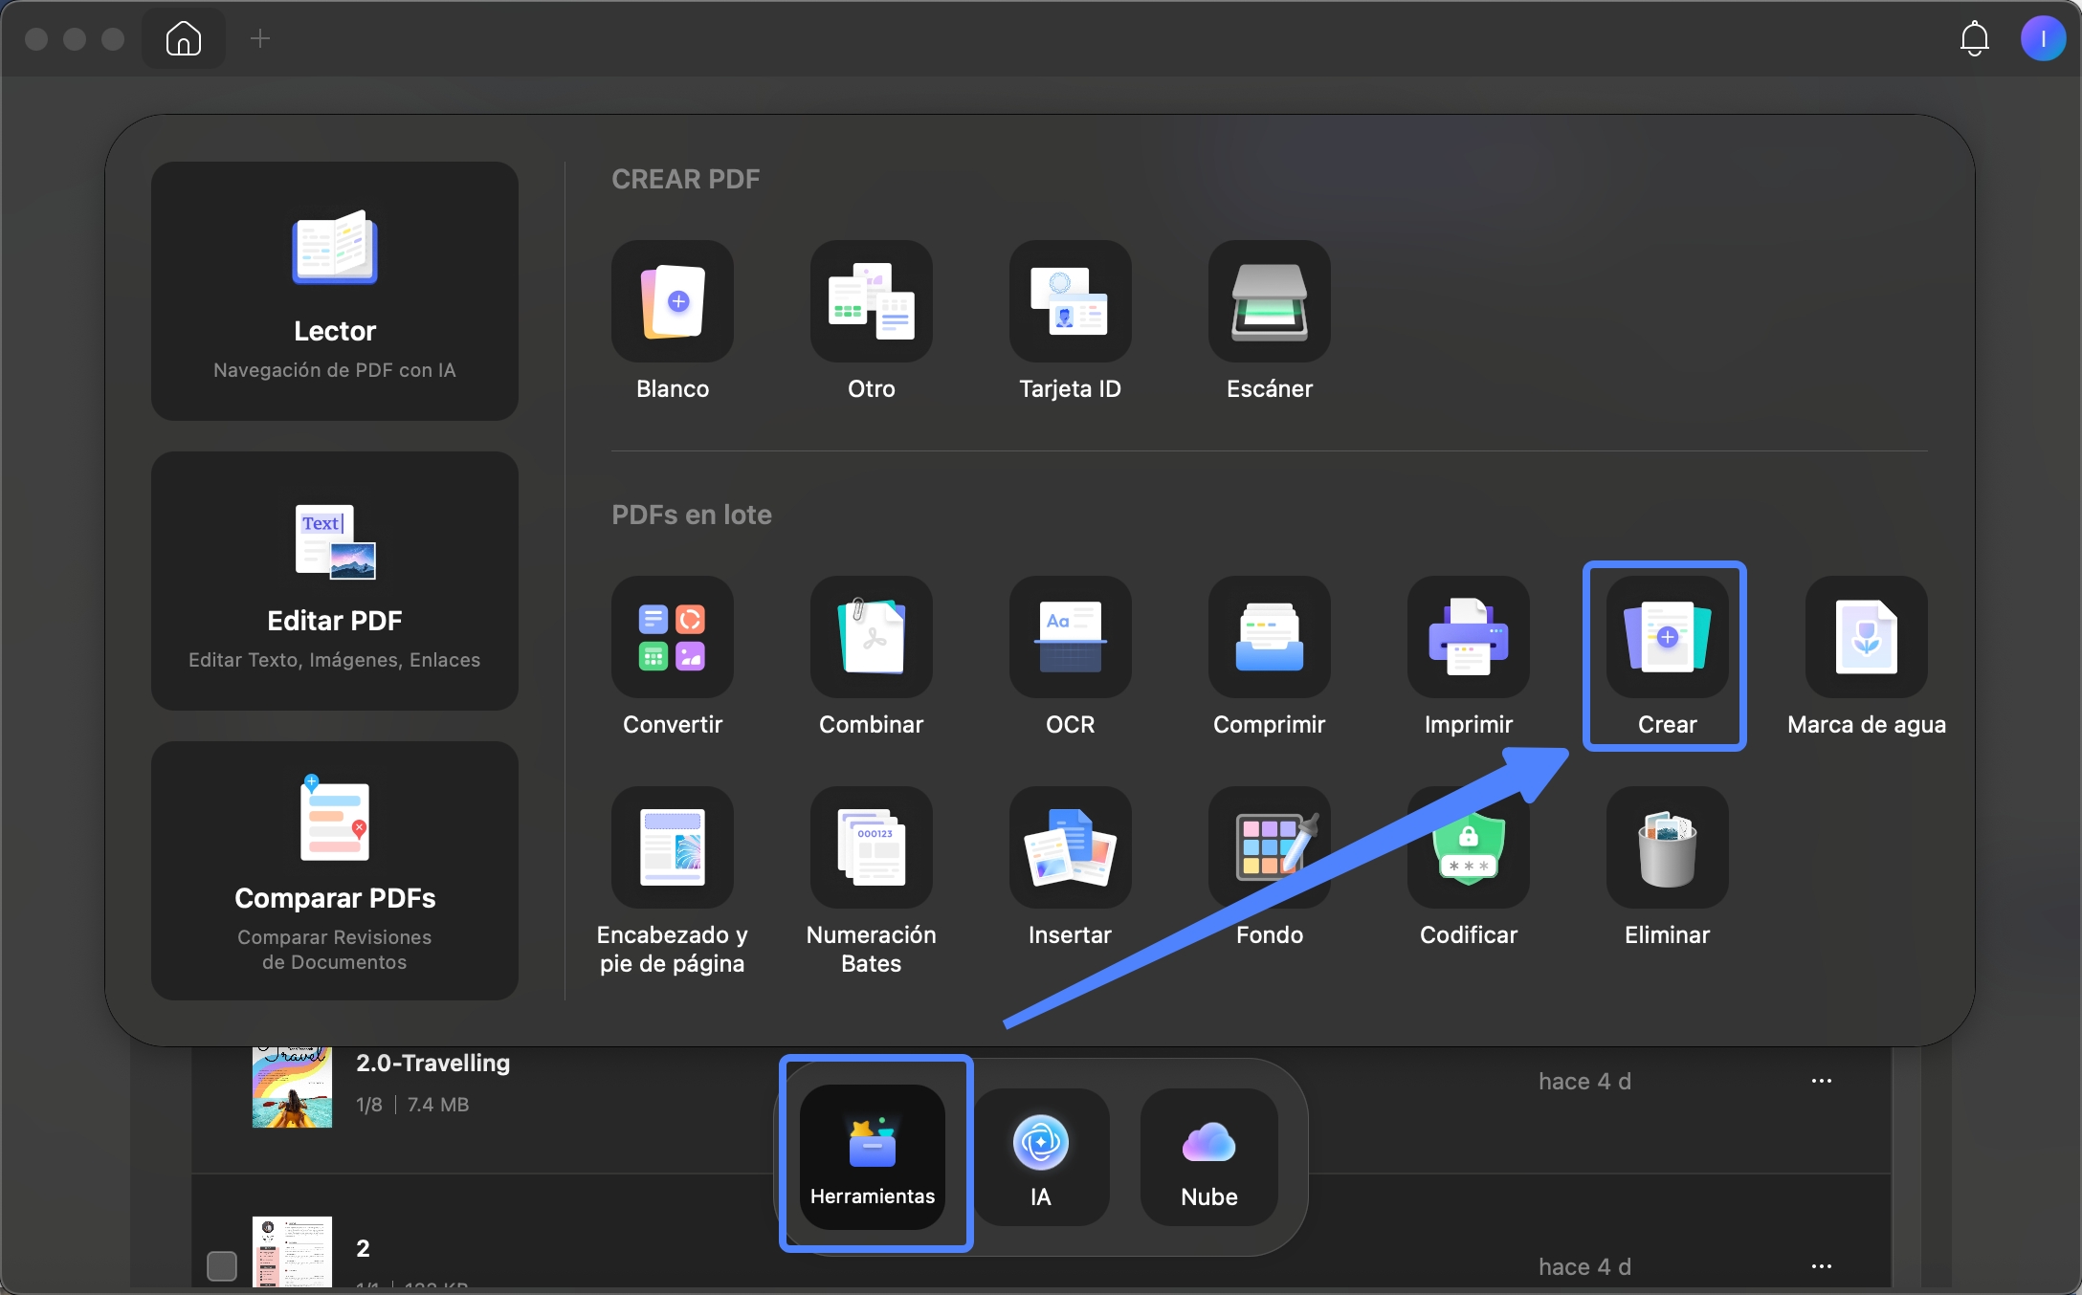Open more options for 2.0-Travelling file
Viewport: 2082px width, 1295px height.
pyautogui.click(x=1822, y=1081)
